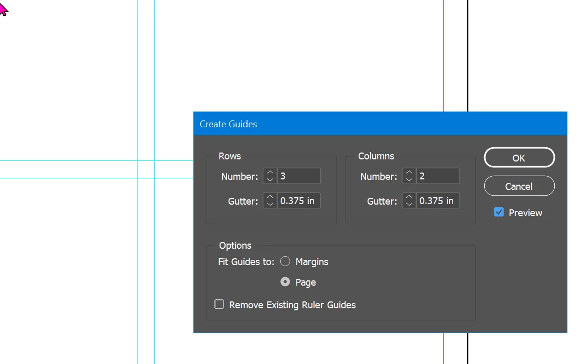
Task: Click the Rows Gutter input field
Action: [x=298, y=200]
